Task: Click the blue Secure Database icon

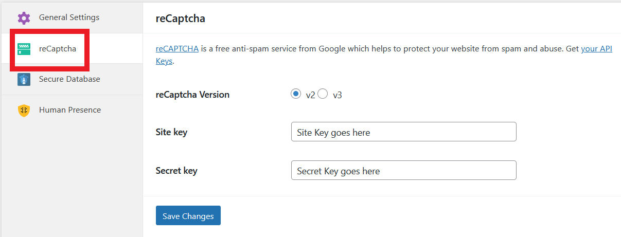Action: (x=24, y=79)
